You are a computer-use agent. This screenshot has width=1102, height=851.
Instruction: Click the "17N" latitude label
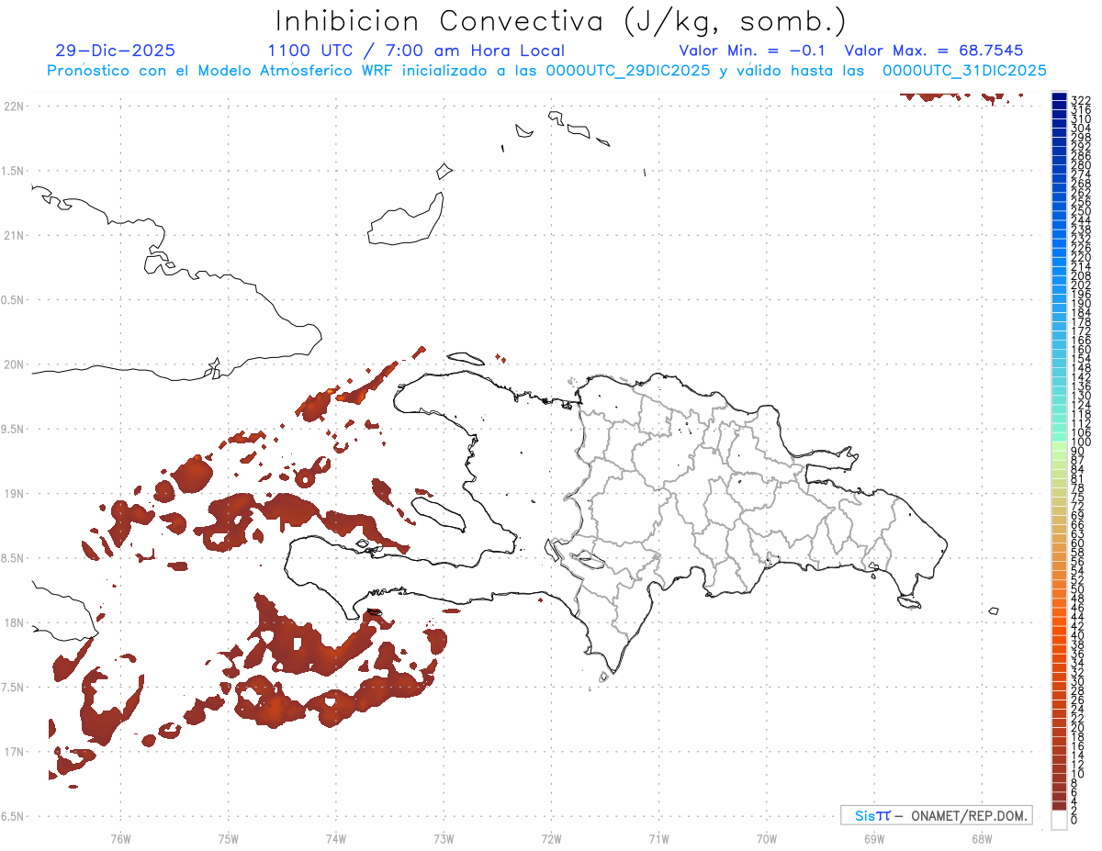coord(14,752)
